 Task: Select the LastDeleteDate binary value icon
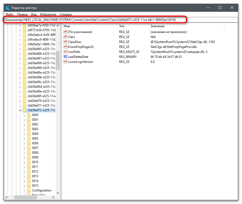tap(65, 57)
